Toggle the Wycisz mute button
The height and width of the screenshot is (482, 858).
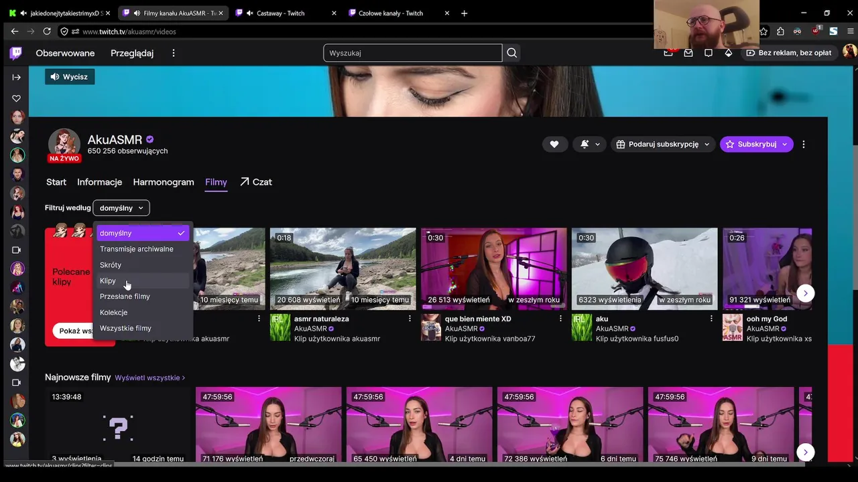click(x=70, y=77)
